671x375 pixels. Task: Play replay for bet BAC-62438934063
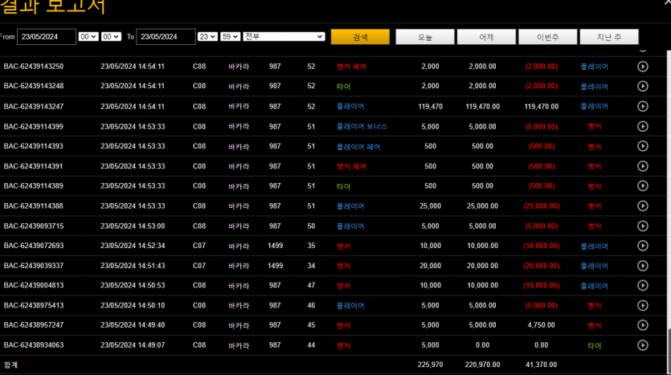click(642, 345)
